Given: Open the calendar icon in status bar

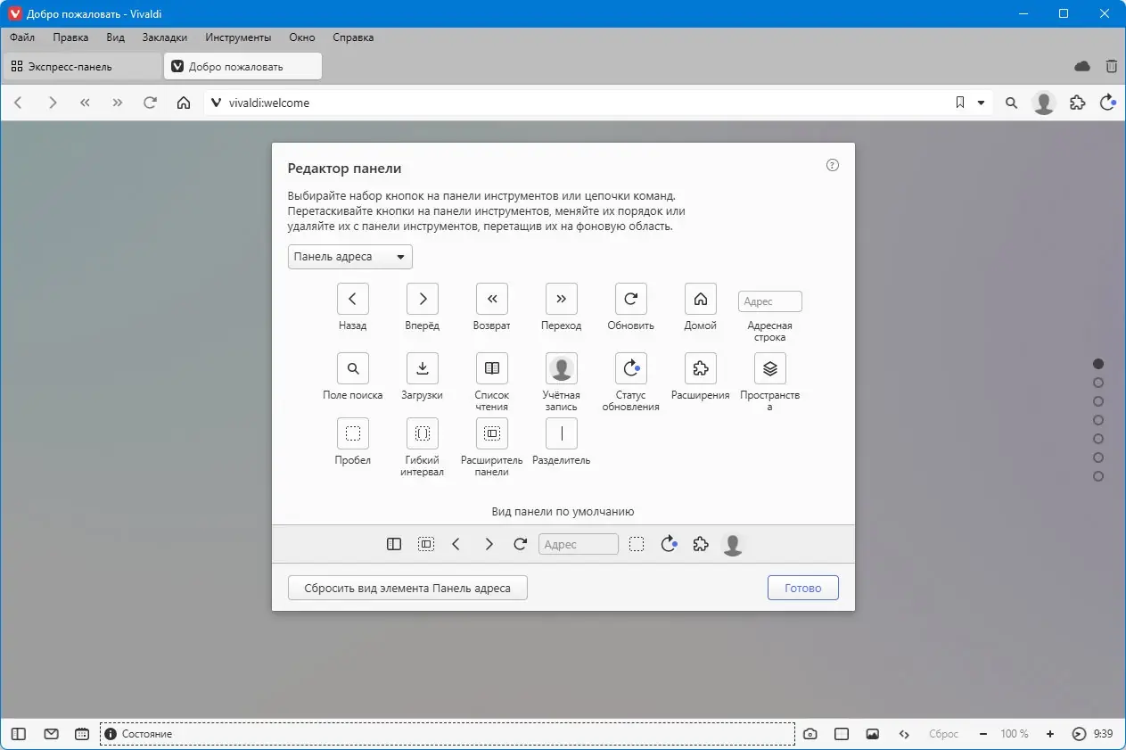Looking at the screenshot, I should pos(81,733).
